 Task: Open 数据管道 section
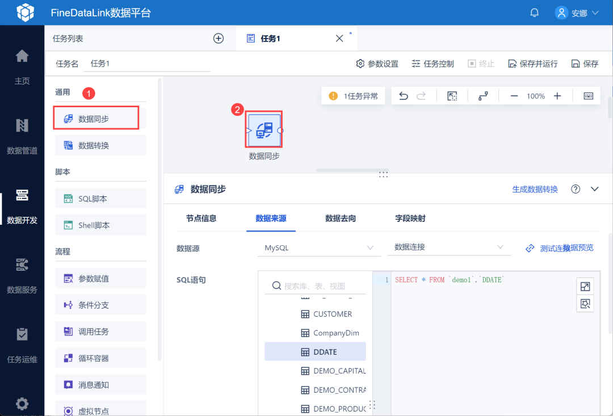(x=22, y=136)
